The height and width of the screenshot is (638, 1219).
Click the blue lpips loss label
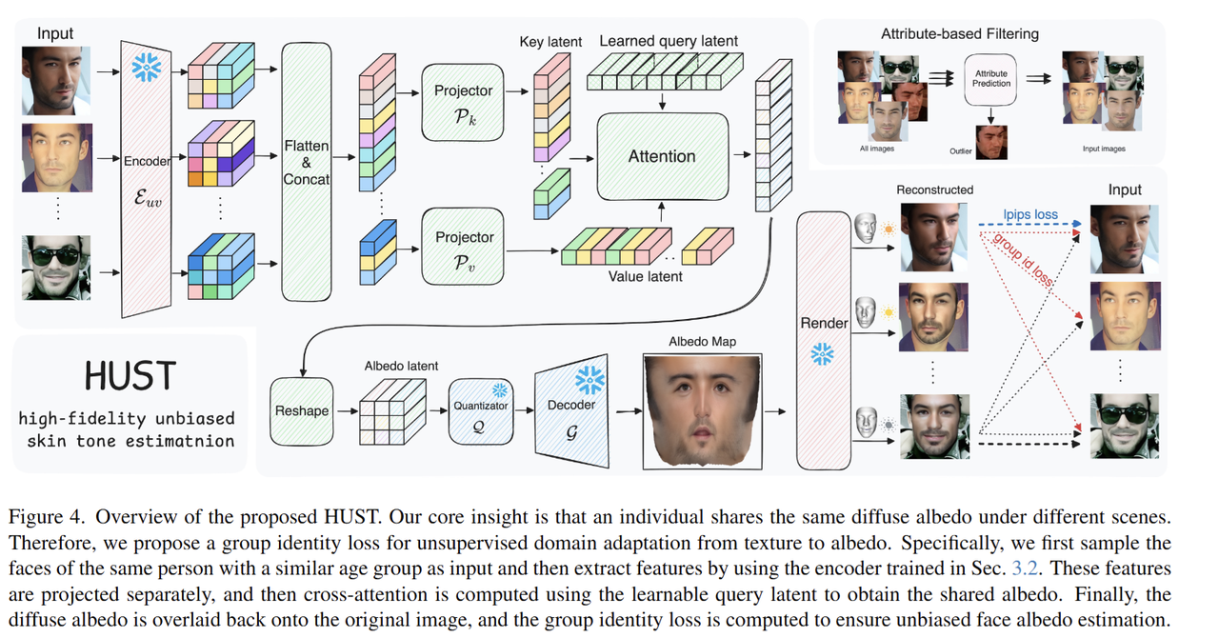(x=1030, y=214)
